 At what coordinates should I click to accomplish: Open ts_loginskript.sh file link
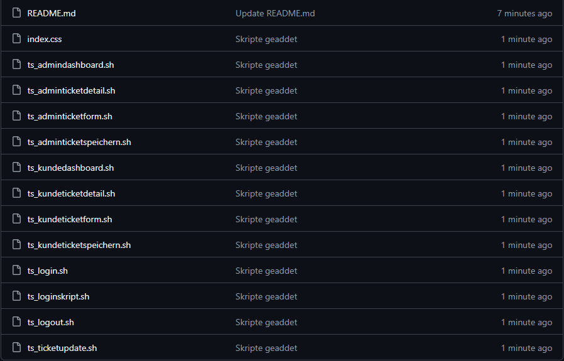click(x=58, y=296)
